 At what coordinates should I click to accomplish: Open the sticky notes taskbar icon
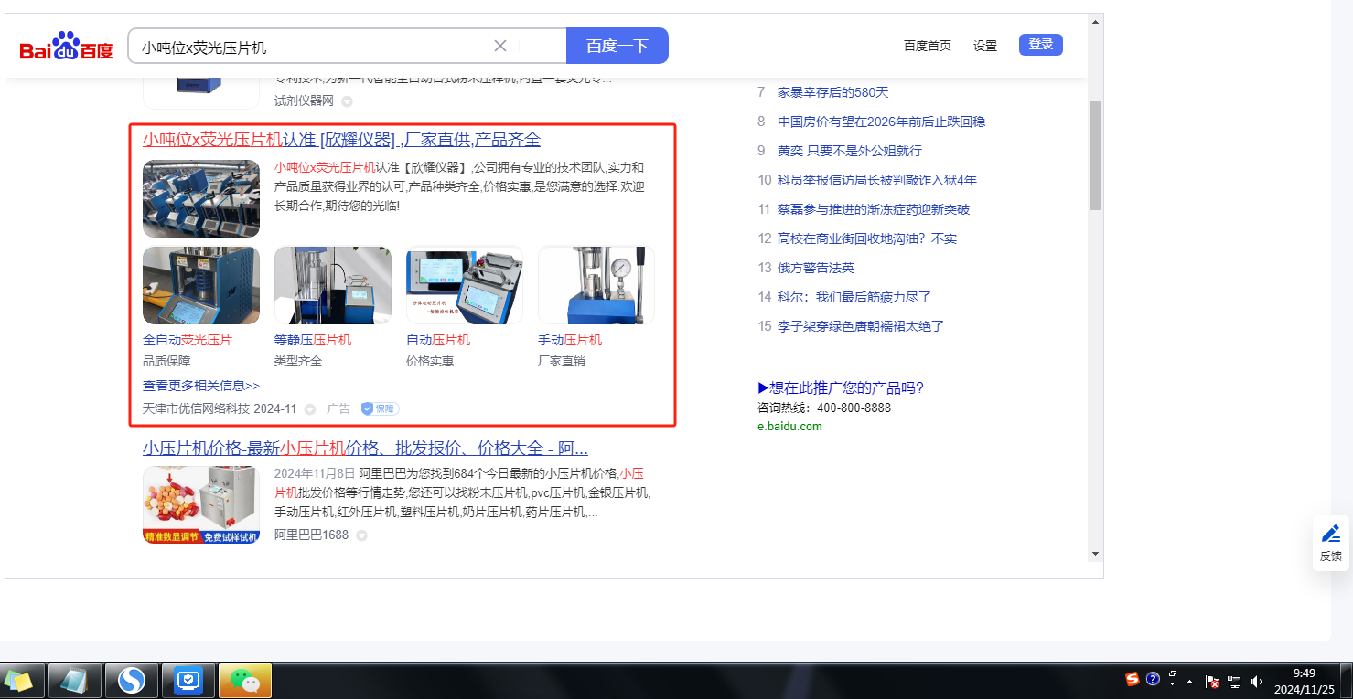(18, 681)
